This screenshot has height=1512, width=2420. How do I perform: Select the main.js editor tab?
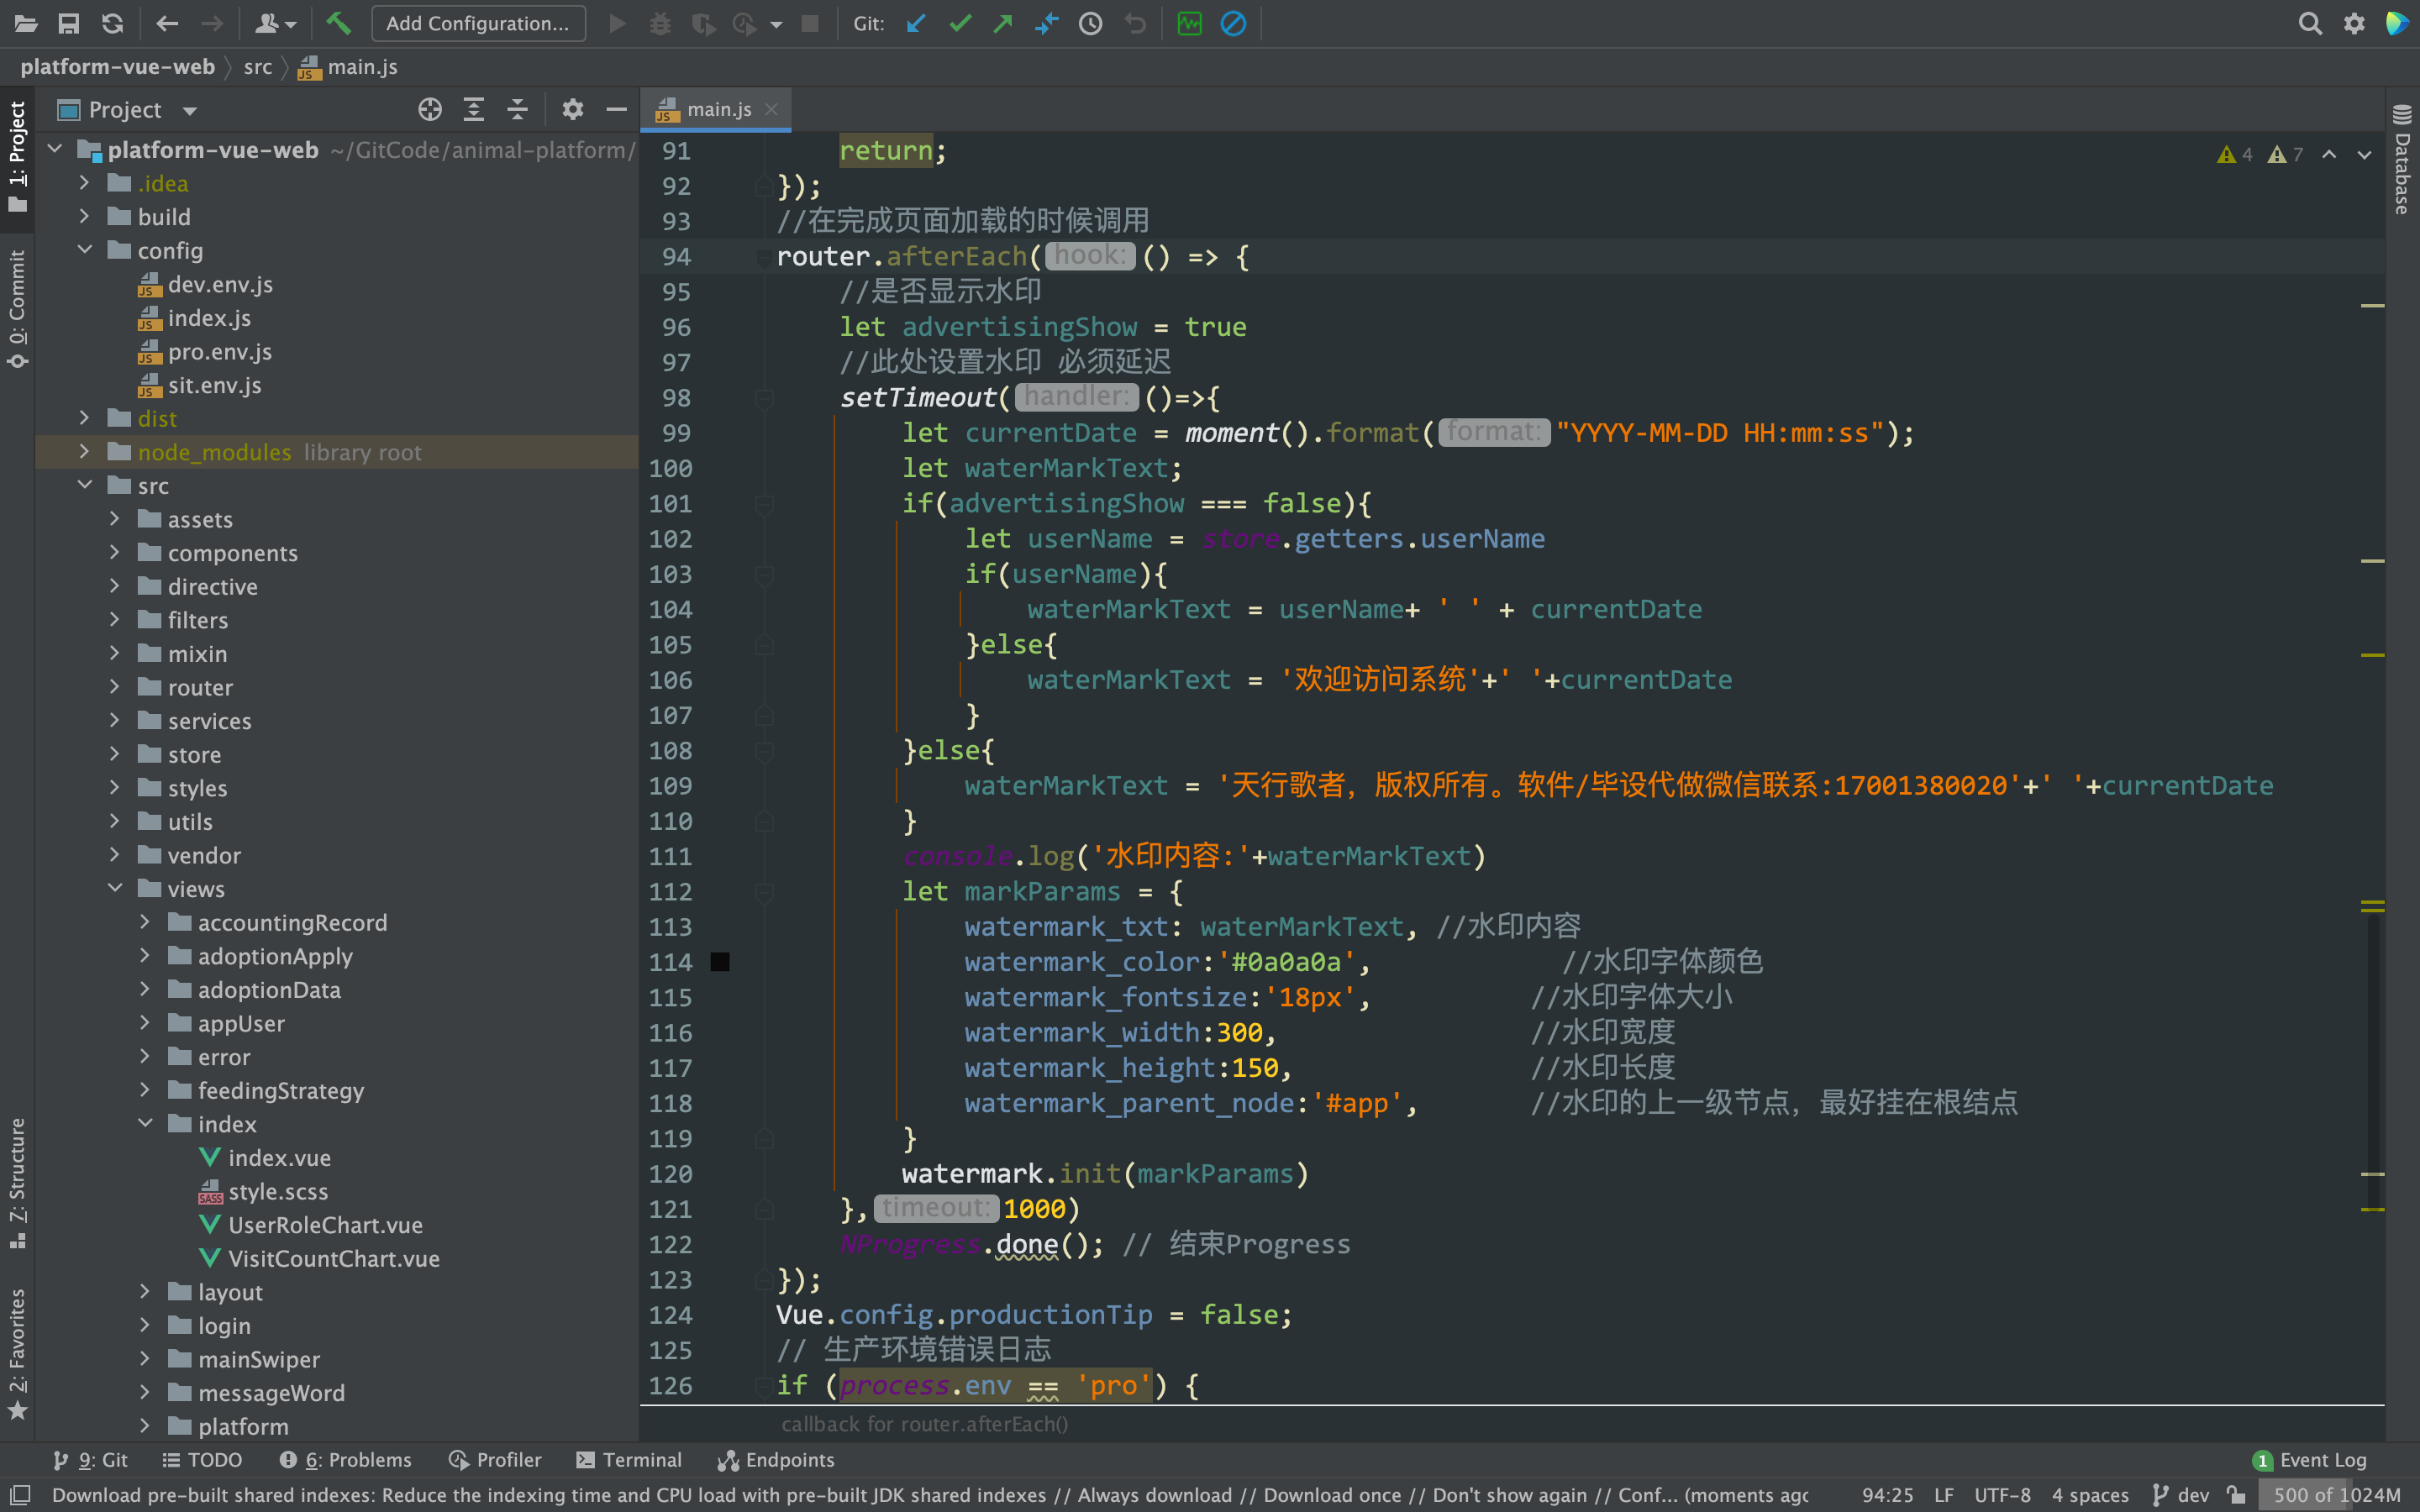[713, 108]
